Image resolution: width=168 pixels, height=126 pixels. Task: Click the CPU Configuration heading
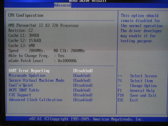[26, 15]
